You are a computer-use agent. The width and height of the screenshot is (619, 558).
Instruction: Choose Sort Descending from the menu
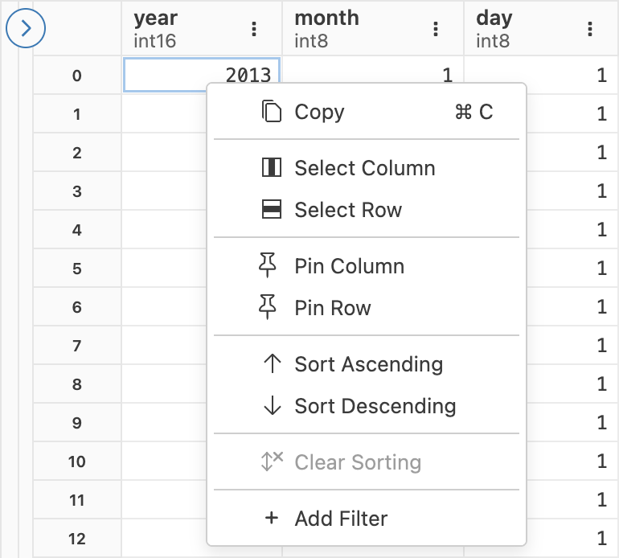375,406
